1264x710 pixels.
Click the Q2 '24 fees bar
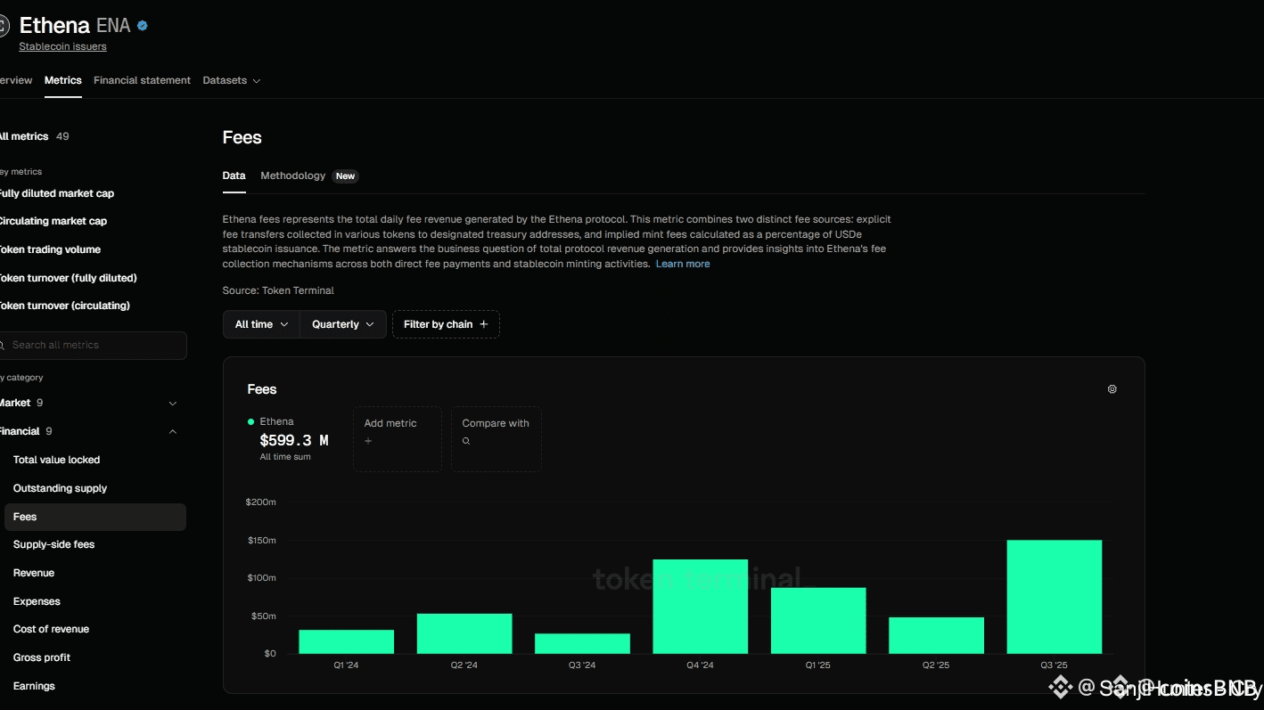tap(464, 633)
